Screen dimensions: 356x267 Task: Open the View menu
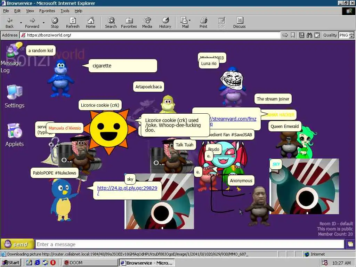tap(30, 11)
